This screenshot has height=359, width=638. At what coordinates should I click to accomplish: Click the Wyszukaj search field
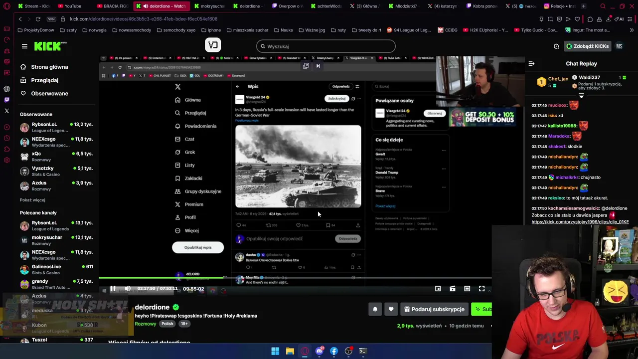pyautogui.click(x=326, y=46)
